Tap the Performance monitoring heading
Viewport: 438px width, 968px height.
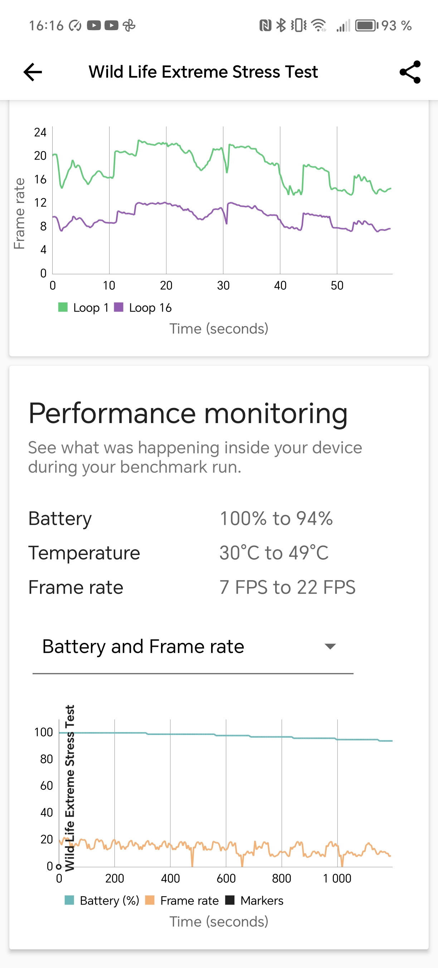pyautogui.click(x=188, y=413)
